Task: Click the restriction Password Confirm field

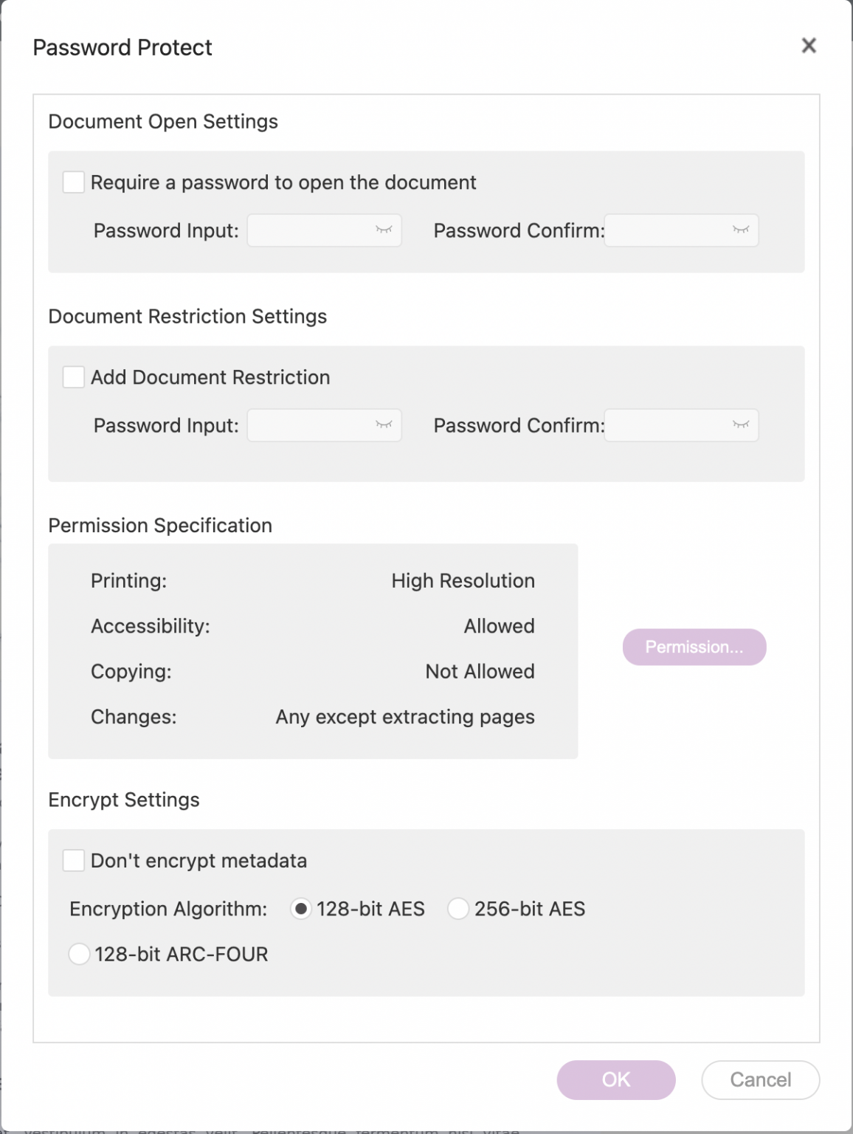Action: click(671, 425)
